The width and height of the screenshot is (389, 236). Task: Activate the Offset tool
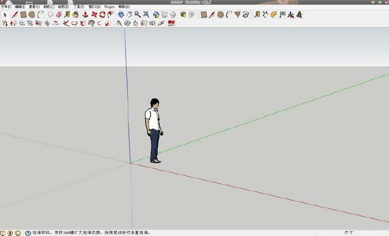pyautogui.click(x=111, y=15)
